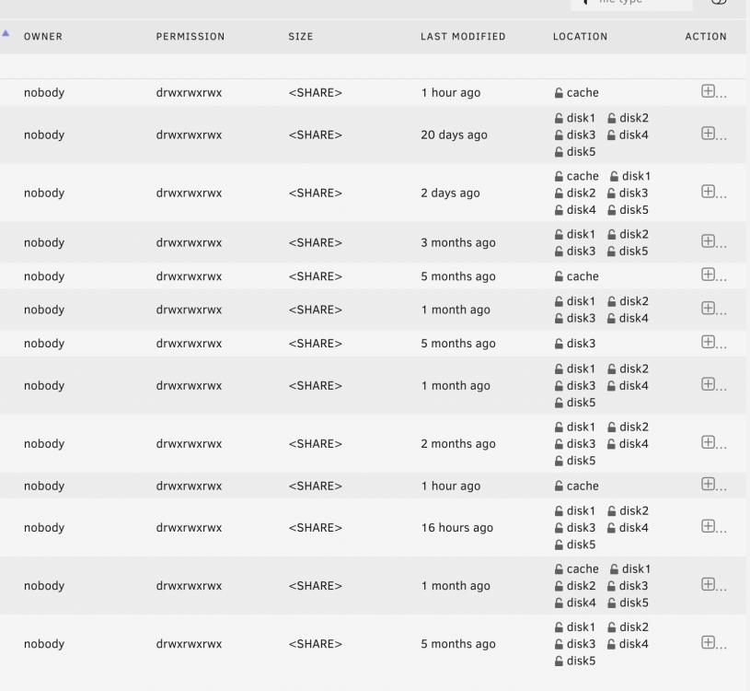Select the '20 days ago' modified time

[454, 135]
